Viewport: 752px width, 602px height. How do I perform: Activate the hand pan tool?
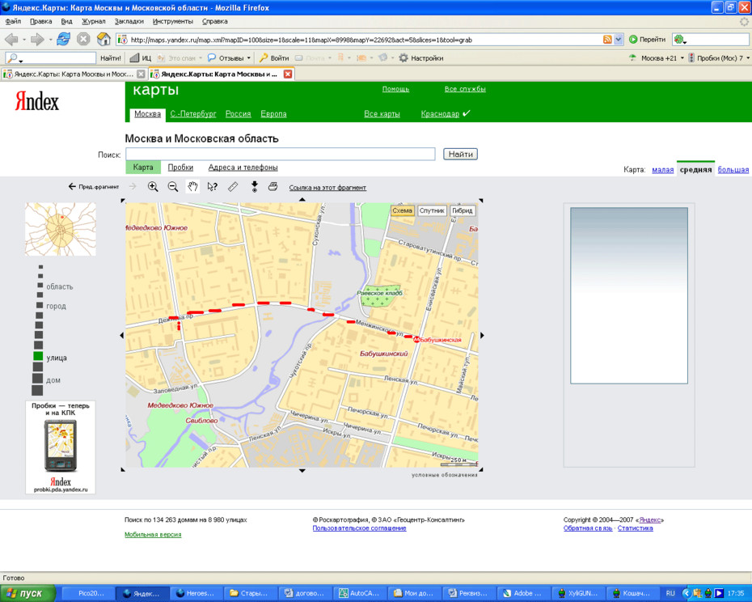pos(192,187)
